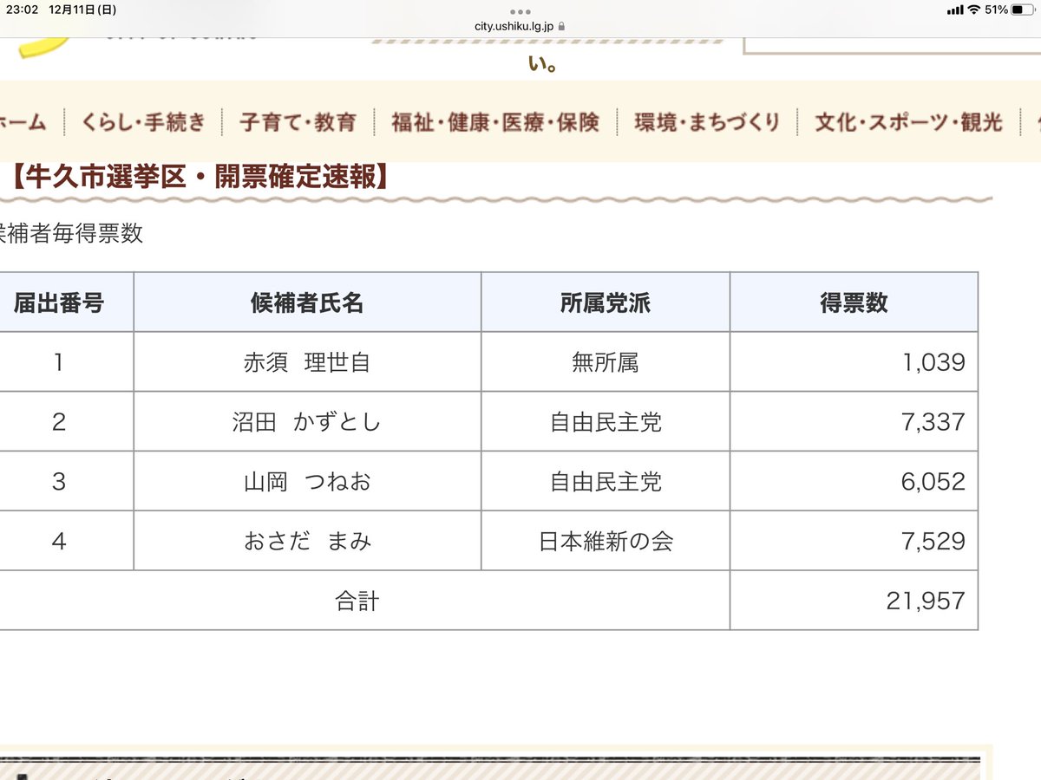Go to the ホーム menu item

pos(23,122)
